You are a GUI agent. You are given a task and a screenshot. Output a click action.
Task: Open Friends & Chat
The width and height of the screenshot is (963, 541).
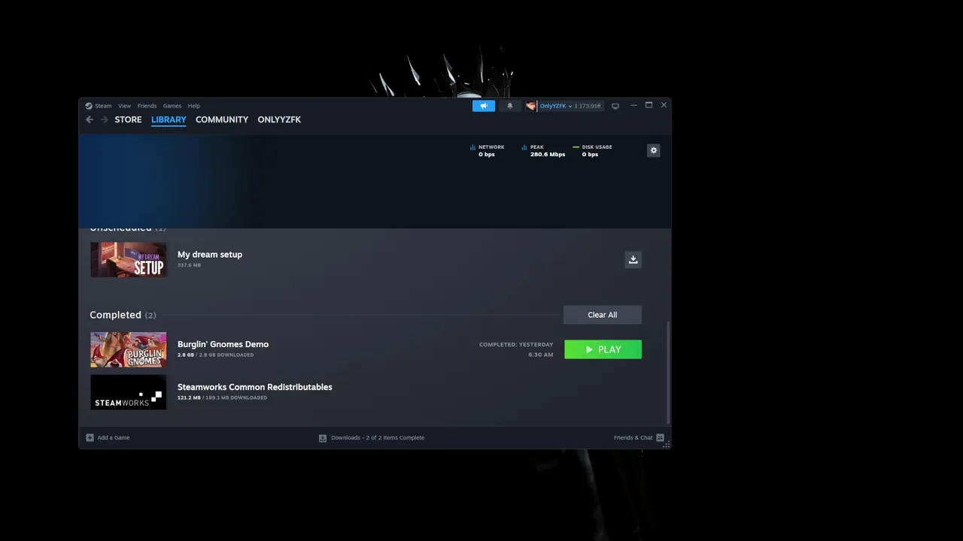pyautogui.click(x=633, y=437)
